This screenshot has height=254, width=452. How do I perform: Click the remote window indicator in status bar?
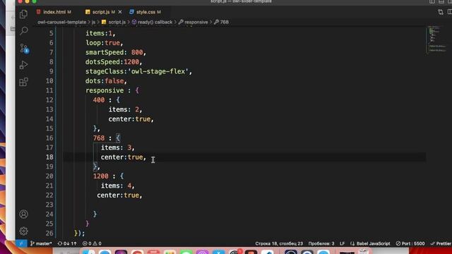21,243
